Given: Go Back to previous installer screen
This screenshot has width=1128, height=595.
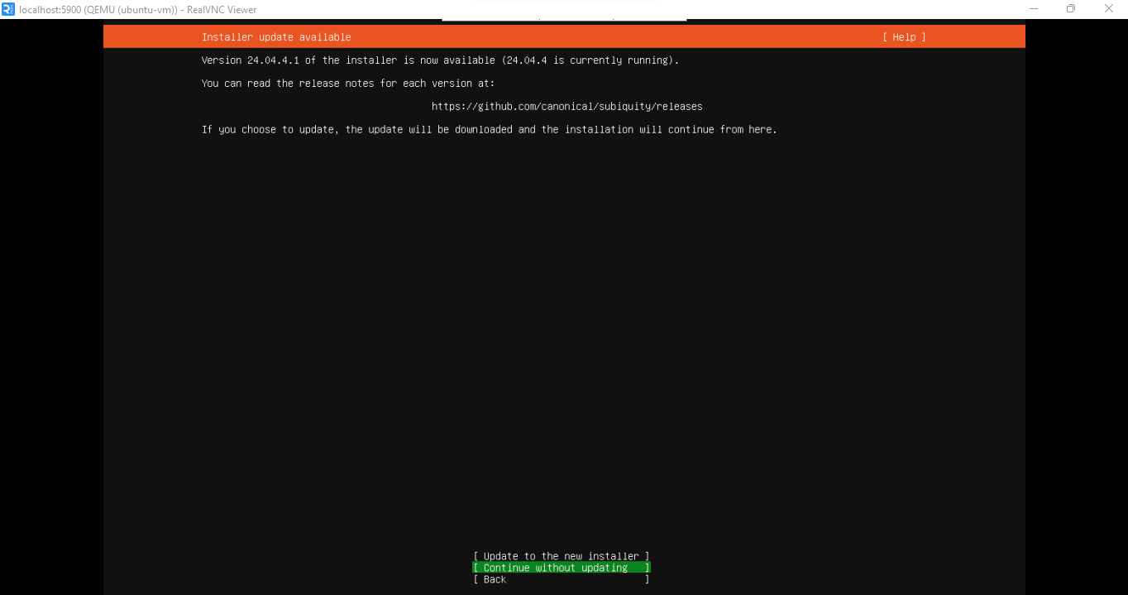Looking at the screenshot, I should pyautogui.click(x=561, y=579).
